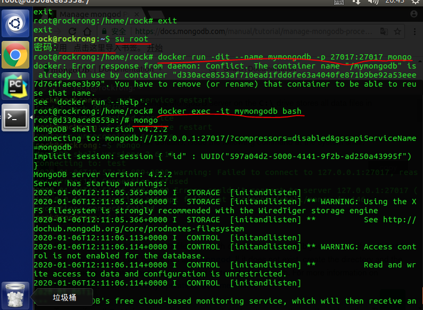Click 'WARNING: Access cont' warning text
Viewport: 423px width, 310px height.
pyautogui.click(x=368, y=247)
